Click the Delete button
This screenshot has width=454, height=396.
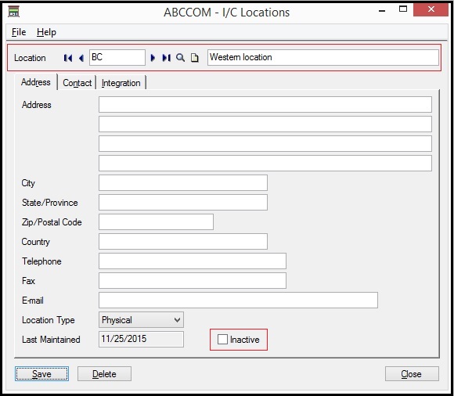tap(104, 374)
